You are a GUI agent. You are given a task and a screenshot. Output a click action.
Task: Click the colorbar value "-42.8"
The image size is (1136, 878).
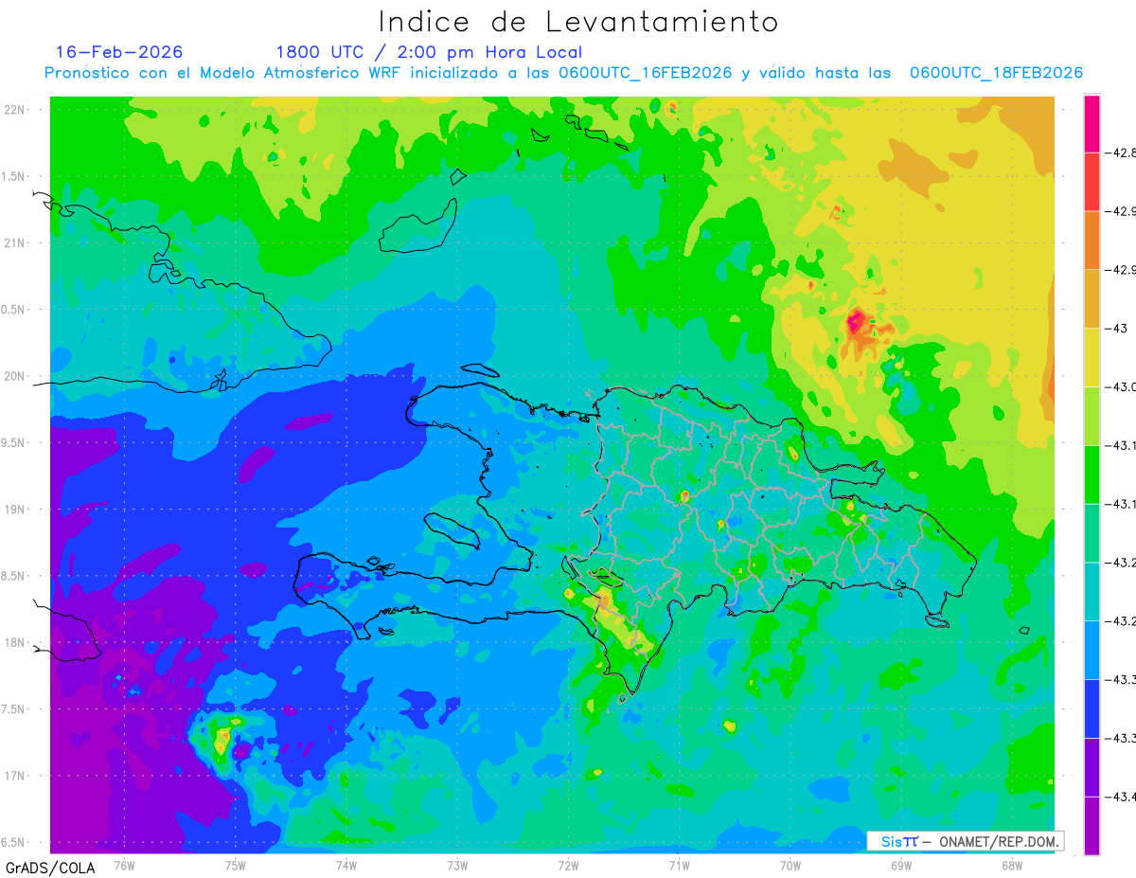pos(1122,152)
